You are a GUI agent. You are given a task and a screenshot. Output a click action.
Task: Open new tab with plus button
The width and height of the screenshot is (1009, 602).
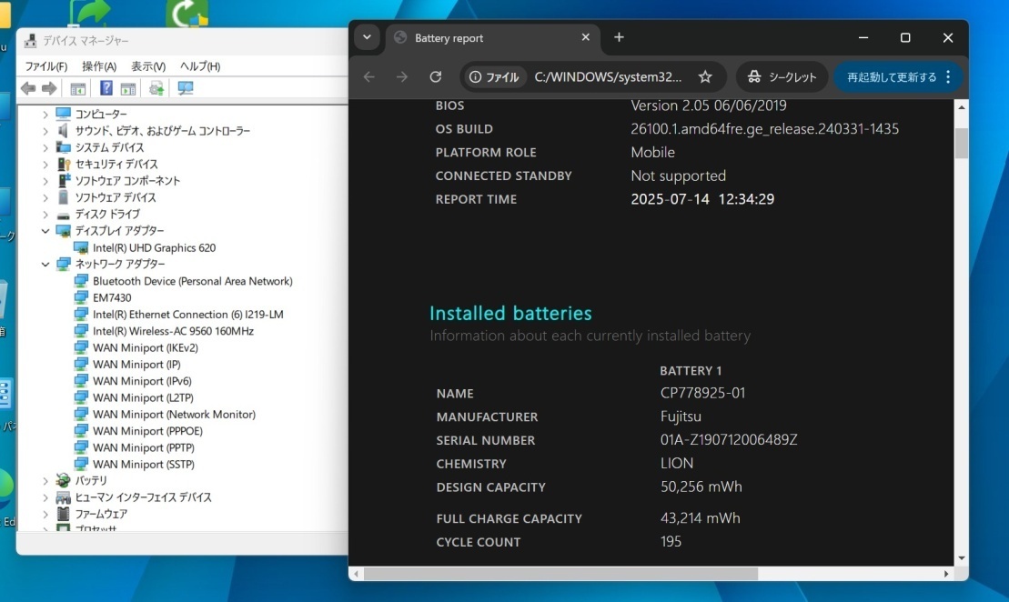point(619,37)
